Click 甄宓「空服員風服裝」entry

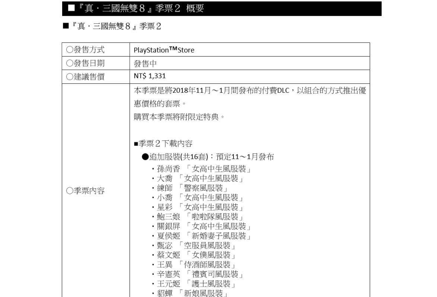pos(194,245)
